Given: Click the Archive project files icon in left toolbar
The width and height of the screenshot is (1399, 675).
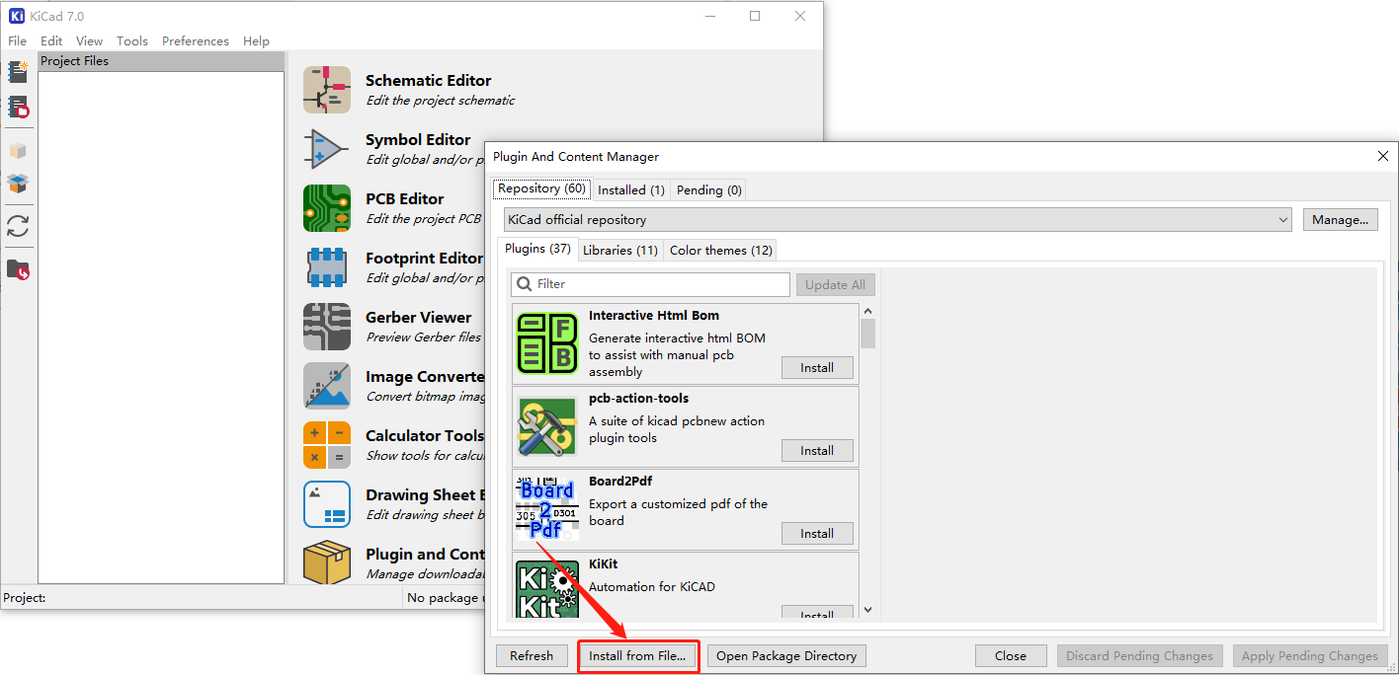Looking at the screenshot, I should click(18, 151).
